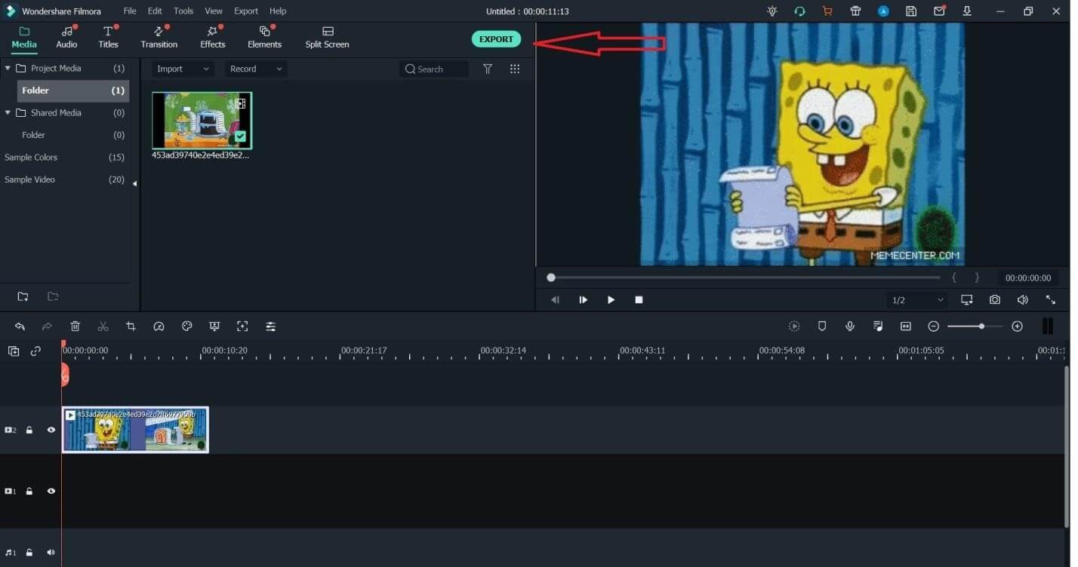Open the message envelope icon
Viewport: 1078px width, 567px height.
click(x=939, y=11)
